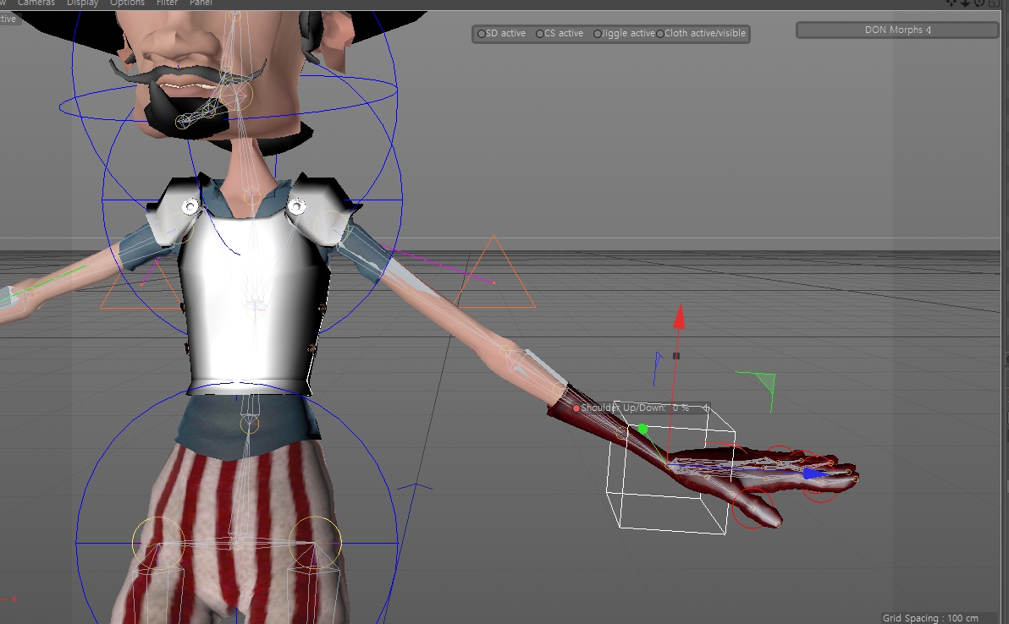Click the Shoulder Up/Down 0 % value field
This screenshot has width=1009, height=624.
(681, 408)
